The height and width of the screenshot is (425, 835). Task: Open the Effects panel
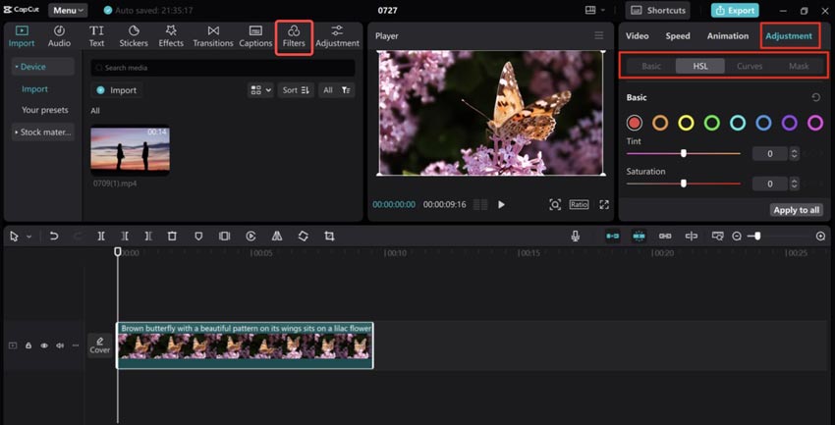[x=171, y=36]
